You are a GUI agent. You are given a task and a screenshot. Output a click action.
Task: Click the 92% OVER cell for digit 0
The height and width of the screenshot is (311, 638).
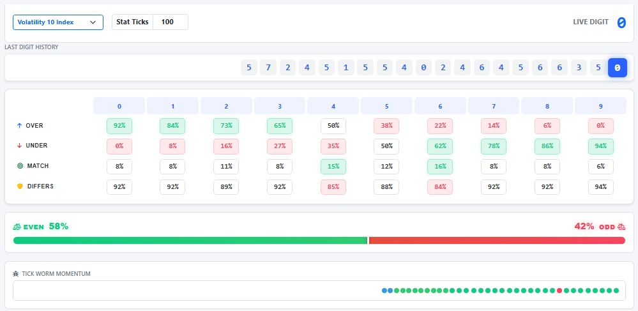click(x=119, y=126)
